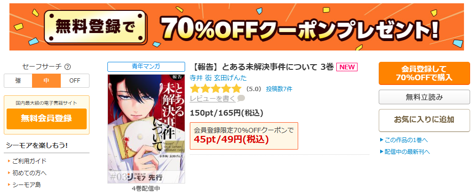
Task: Open the ご利用ガイド sidebar menu item
Action: point(30,161)
